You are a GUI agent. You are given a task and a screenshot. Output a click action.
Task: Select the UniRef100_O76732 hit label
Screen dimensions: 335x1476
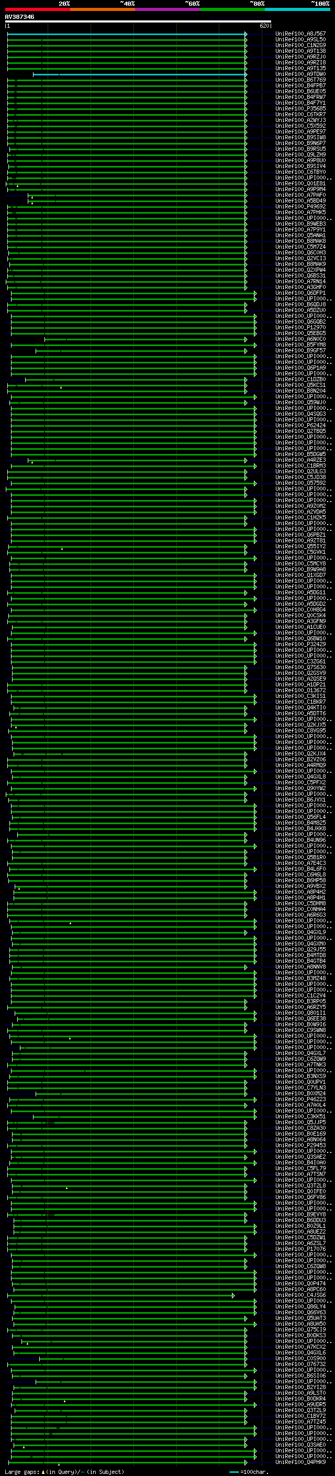300,1364
